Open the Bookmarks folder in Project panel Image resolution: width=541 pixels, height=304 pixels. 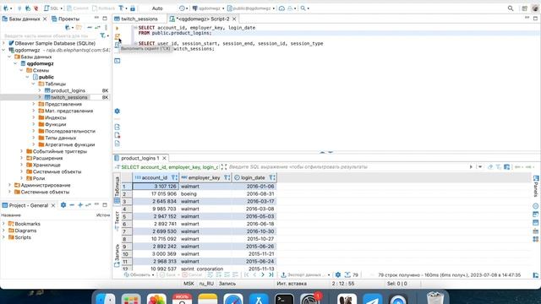tap(27, 224)
